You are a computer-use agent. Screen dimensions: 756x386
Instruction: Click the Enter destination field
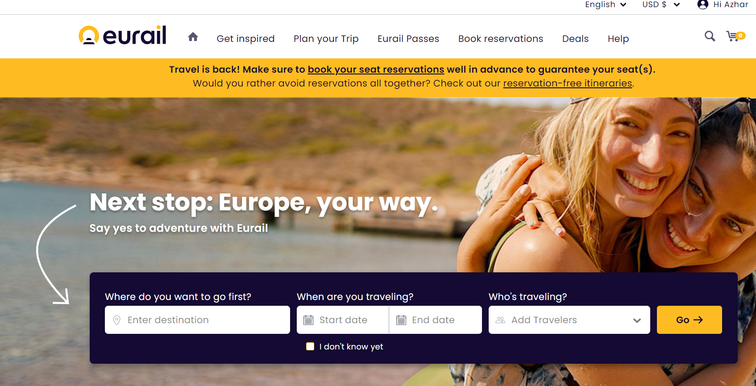coord(197,320)
